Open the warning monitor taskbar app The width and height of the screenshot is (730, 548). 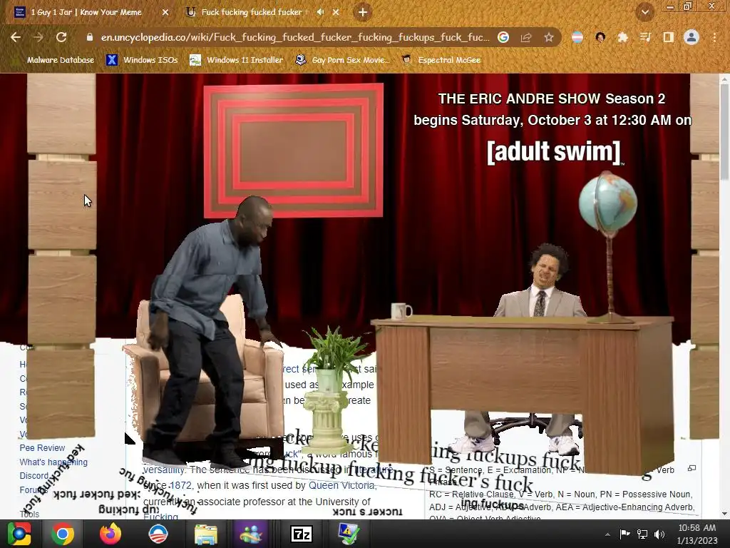point(348,534)
